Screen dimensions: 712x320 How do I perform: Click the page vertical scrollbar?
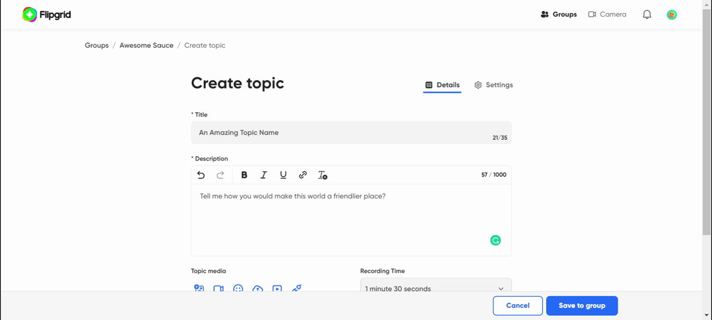tap(707, 122)
